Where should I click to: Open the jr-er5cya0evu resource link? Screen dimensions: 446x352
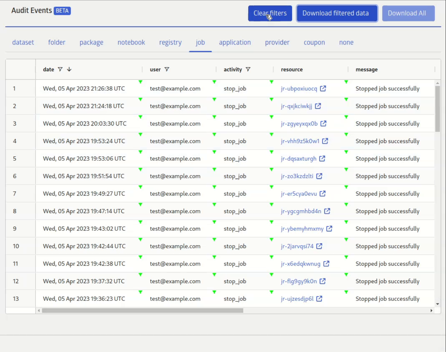299,194
